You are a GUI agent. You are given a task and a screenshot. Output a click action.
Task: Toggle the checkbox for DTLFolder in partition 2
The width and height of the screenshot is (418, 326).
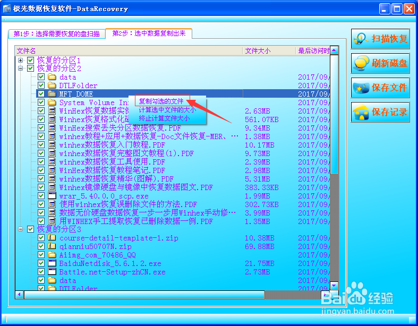(x=41, y=85)
